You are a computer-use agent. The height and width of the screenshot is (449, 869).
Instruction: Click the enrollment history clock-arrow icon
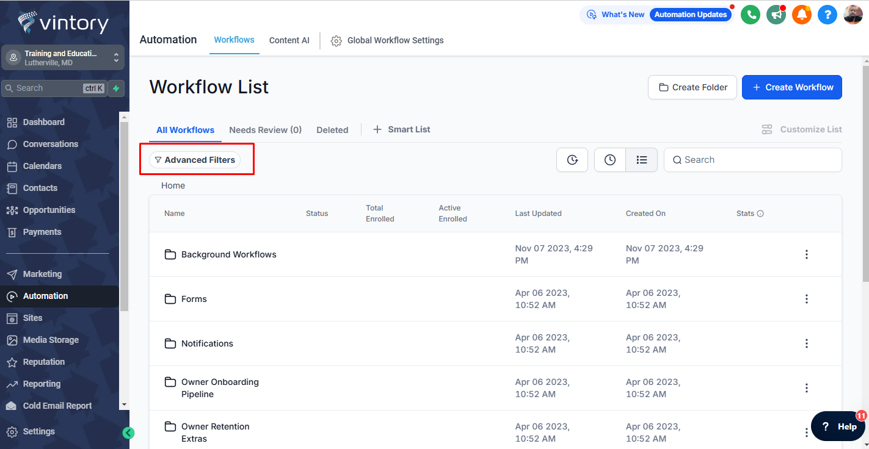click(x=572, y=160)
